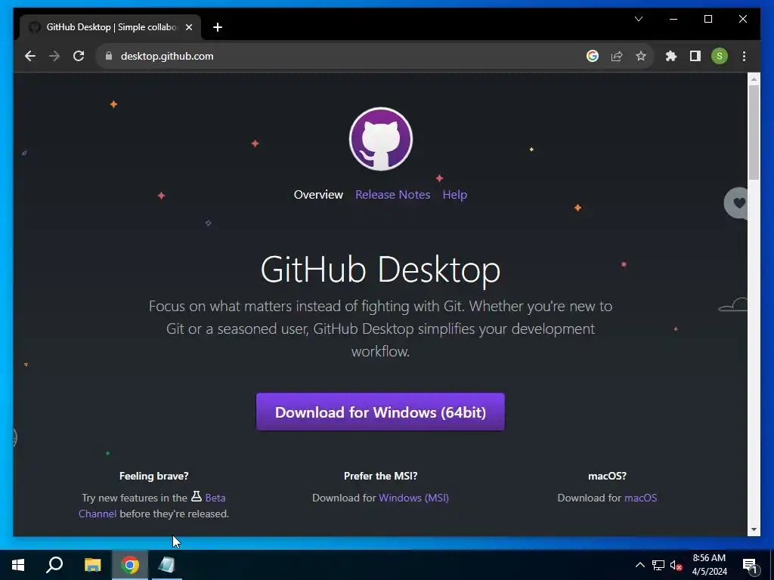Image resolution: width=774 pixels, height=580 pixels.
Task: Go back using the browser back arrow
Action: [x=30, y=56]
